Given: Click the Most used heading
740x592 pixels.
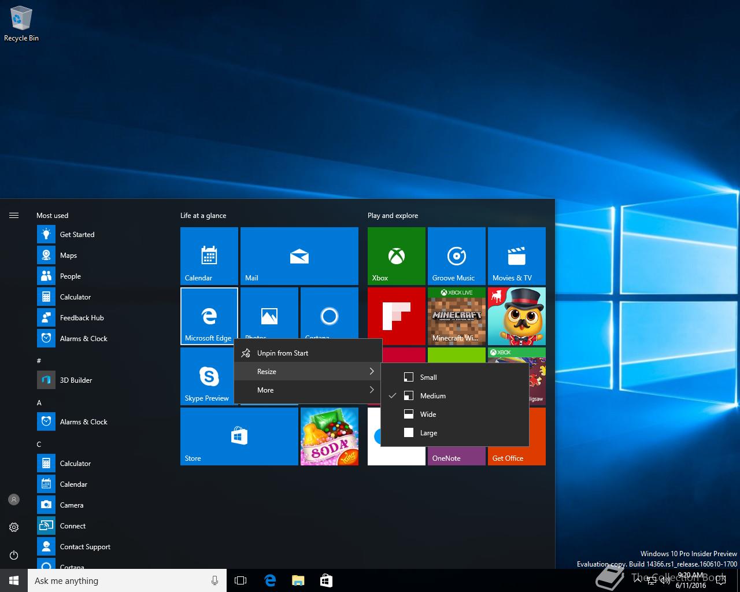Looking at the screenshot, I should pos(52,215).
